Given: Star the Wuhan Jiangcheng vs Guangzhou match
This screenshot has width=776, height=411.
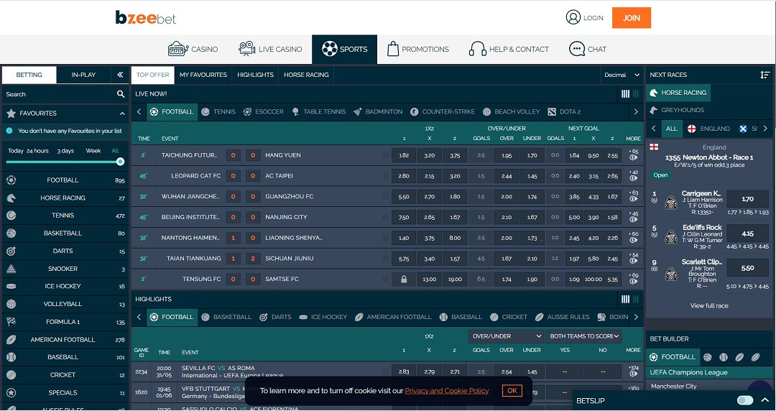Looking at the screenshot, I should tap(385, 197).
